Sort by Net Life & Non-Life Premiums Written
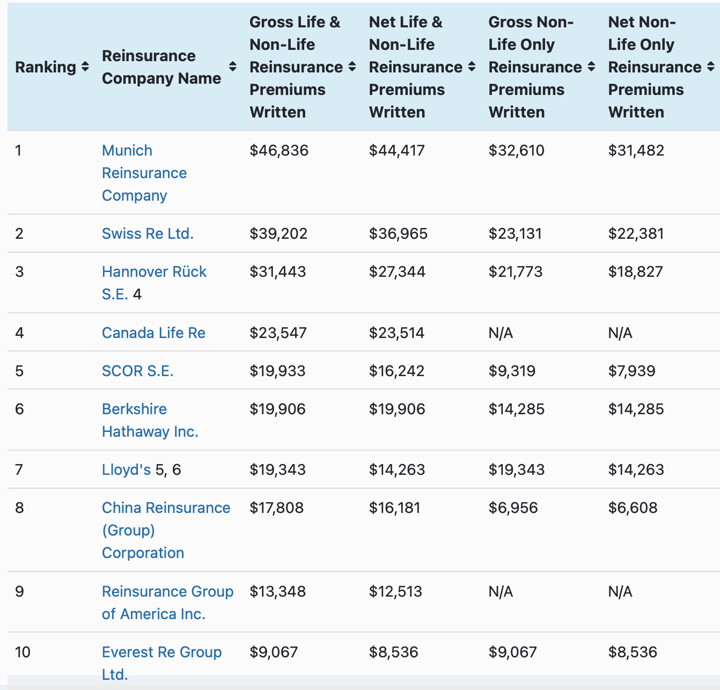Screen dimensions: 720x690 click(x=472, y=67)
